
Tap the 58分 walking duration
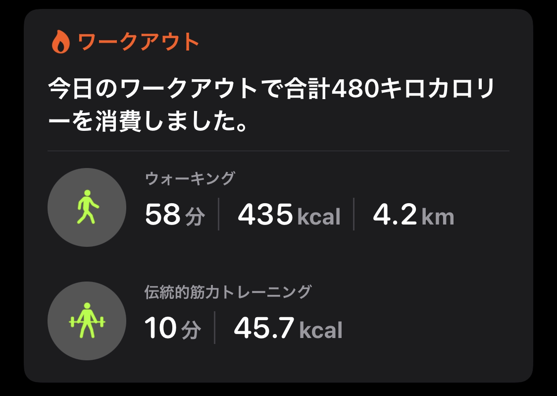[175, 214]
